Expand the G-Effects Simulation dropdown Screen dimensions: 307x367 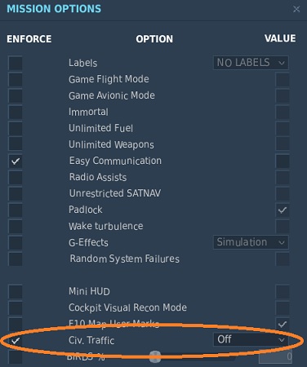tap(251, 242)
